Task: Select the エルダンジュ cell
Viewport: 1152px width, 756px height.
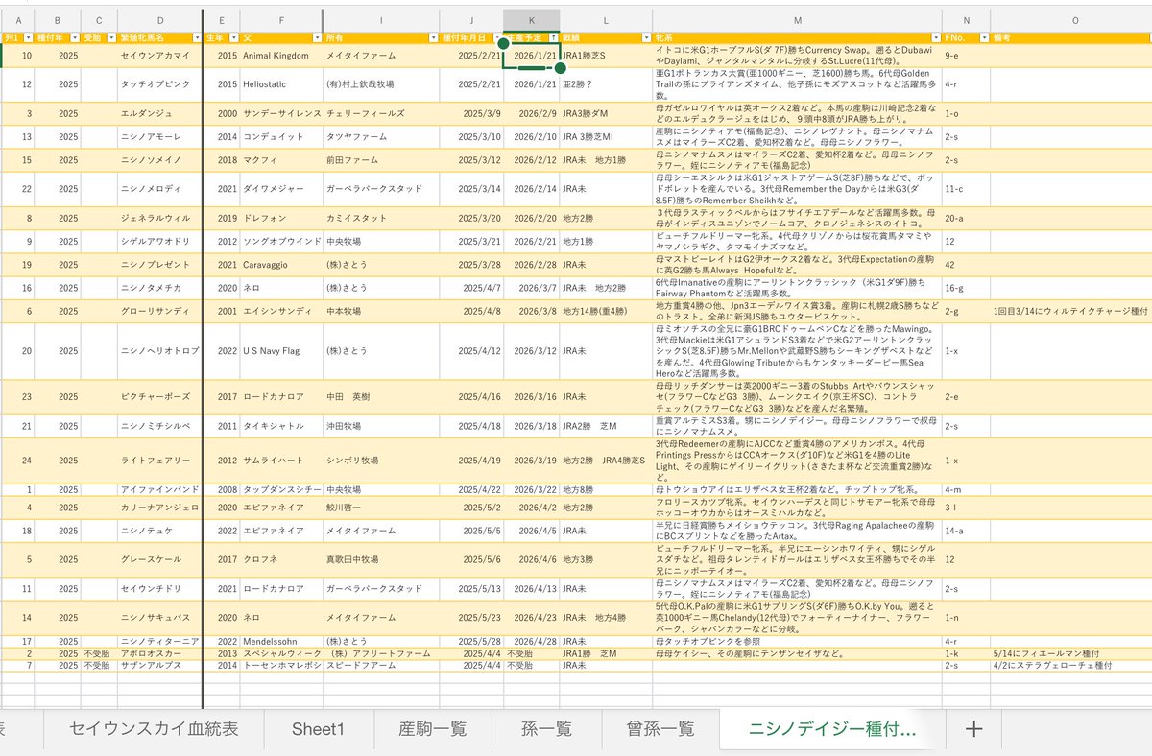Action: [x=159, y=113]
